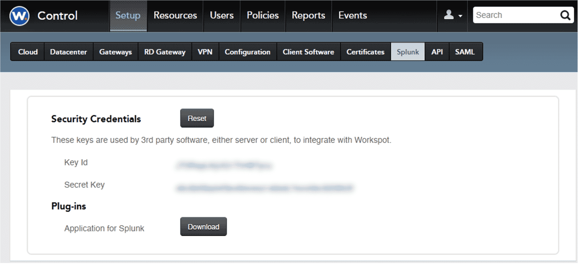This screenshot has height=264, width=578.
Task: Switch to the Client Software tab
Action: 308,52
